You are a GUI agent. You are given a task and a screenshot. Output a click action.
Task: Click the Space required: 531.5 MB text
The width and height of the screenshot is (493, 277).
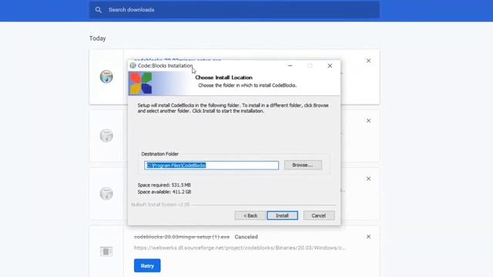click(164, 185)
